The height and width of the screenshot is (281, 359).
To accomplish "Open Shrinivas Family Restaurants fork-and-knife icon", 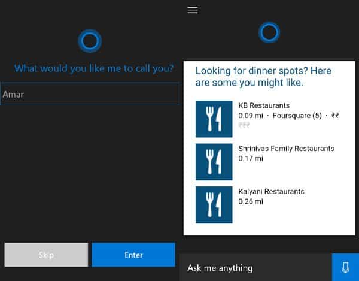I will (x=214, y=162).
